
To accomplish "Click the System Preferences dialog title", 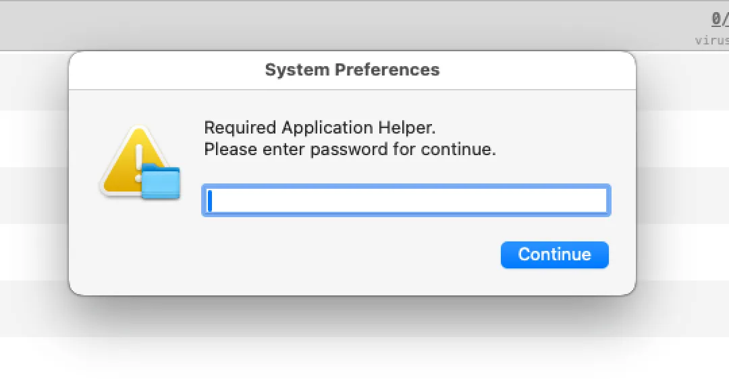I will [352, 70].
